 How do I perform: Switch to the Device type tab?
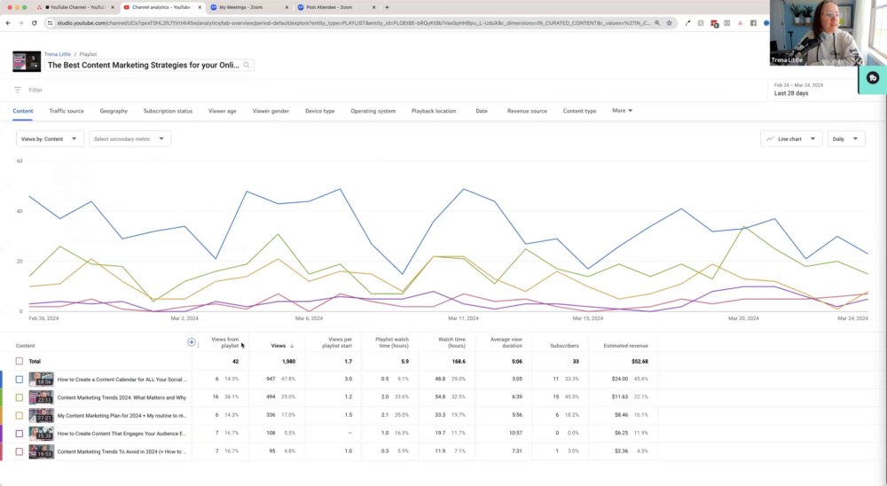tap(319, 111)
